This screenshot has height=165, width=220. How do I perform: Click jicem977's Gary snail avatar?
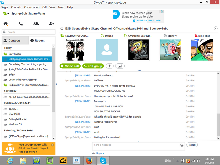170,49
